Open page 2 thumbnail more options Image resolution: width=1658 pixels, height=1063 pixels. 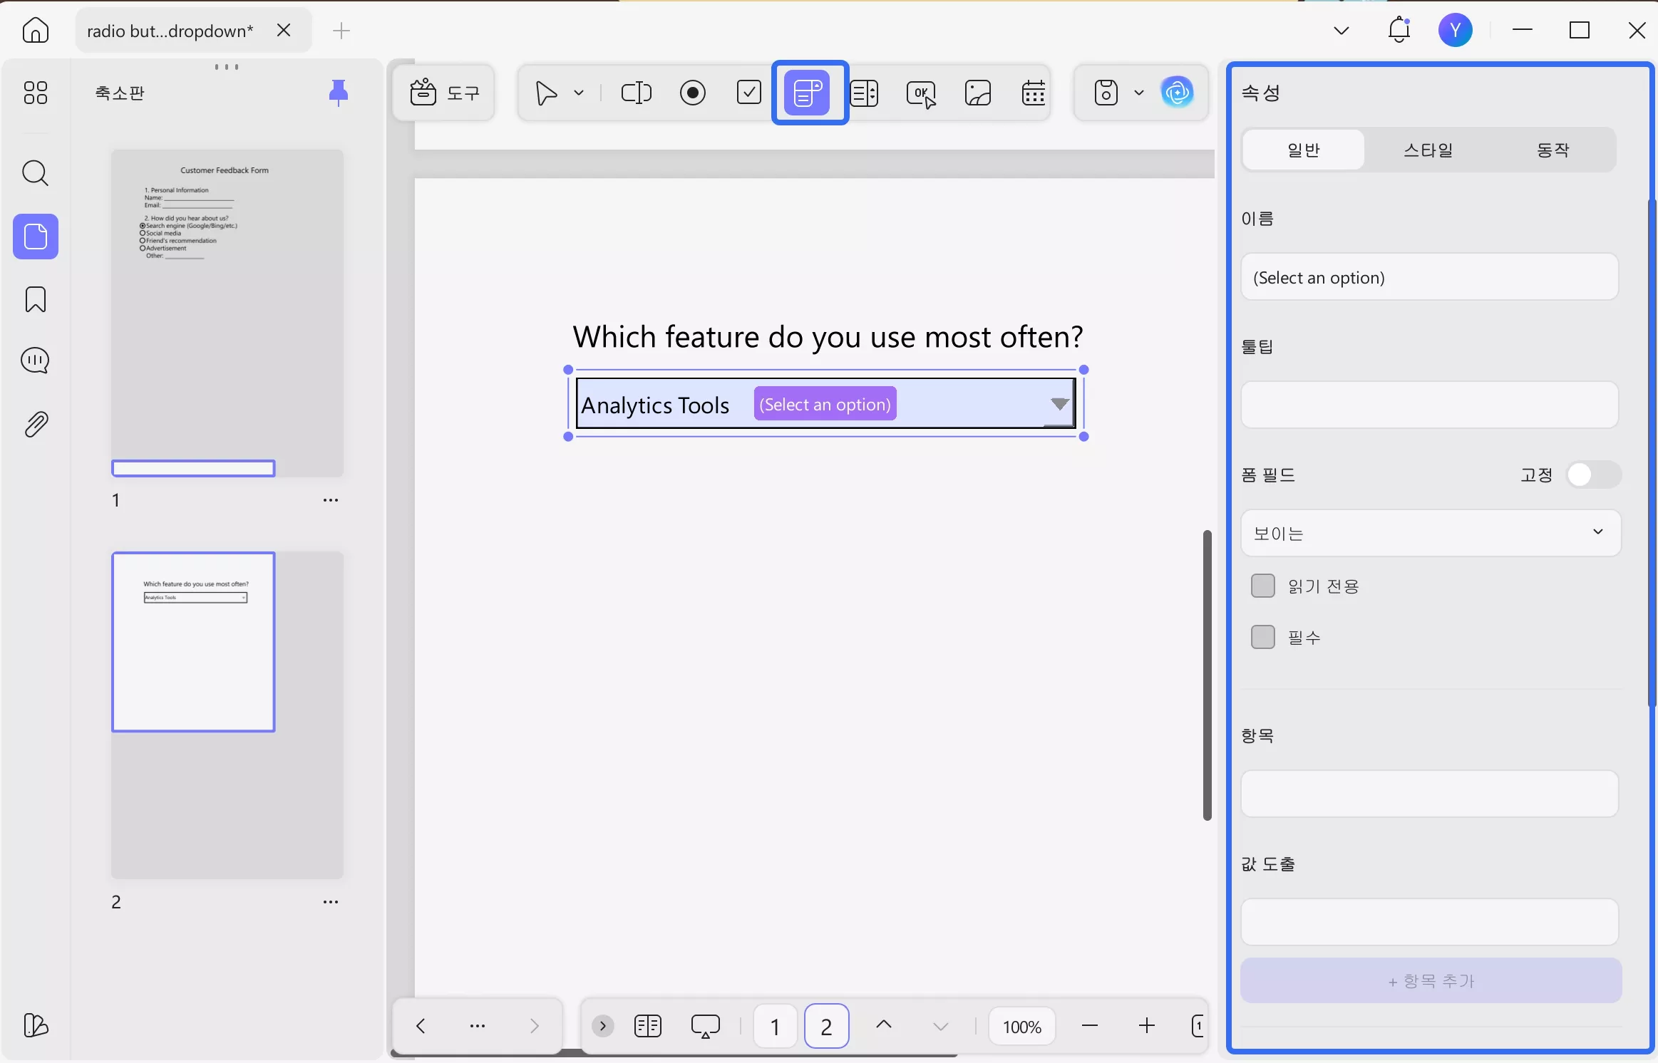[330, 902]
